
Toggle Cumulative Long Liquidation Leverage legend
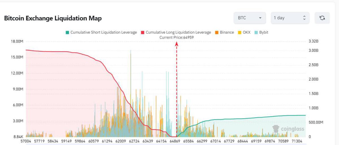coord(176,32)
